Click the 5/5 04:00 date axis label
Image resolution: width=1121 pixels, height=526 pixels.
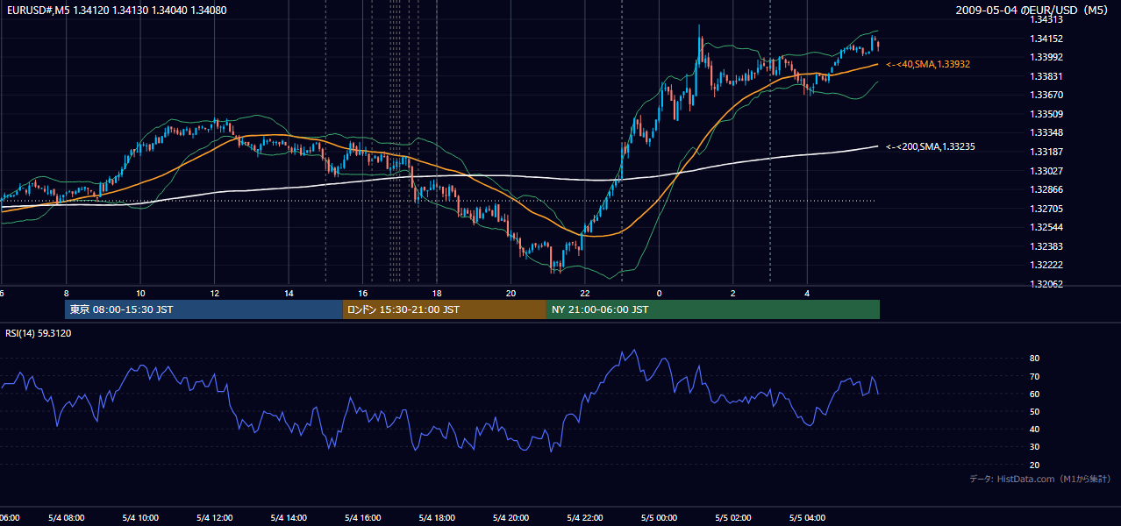[x=808, y=517]
